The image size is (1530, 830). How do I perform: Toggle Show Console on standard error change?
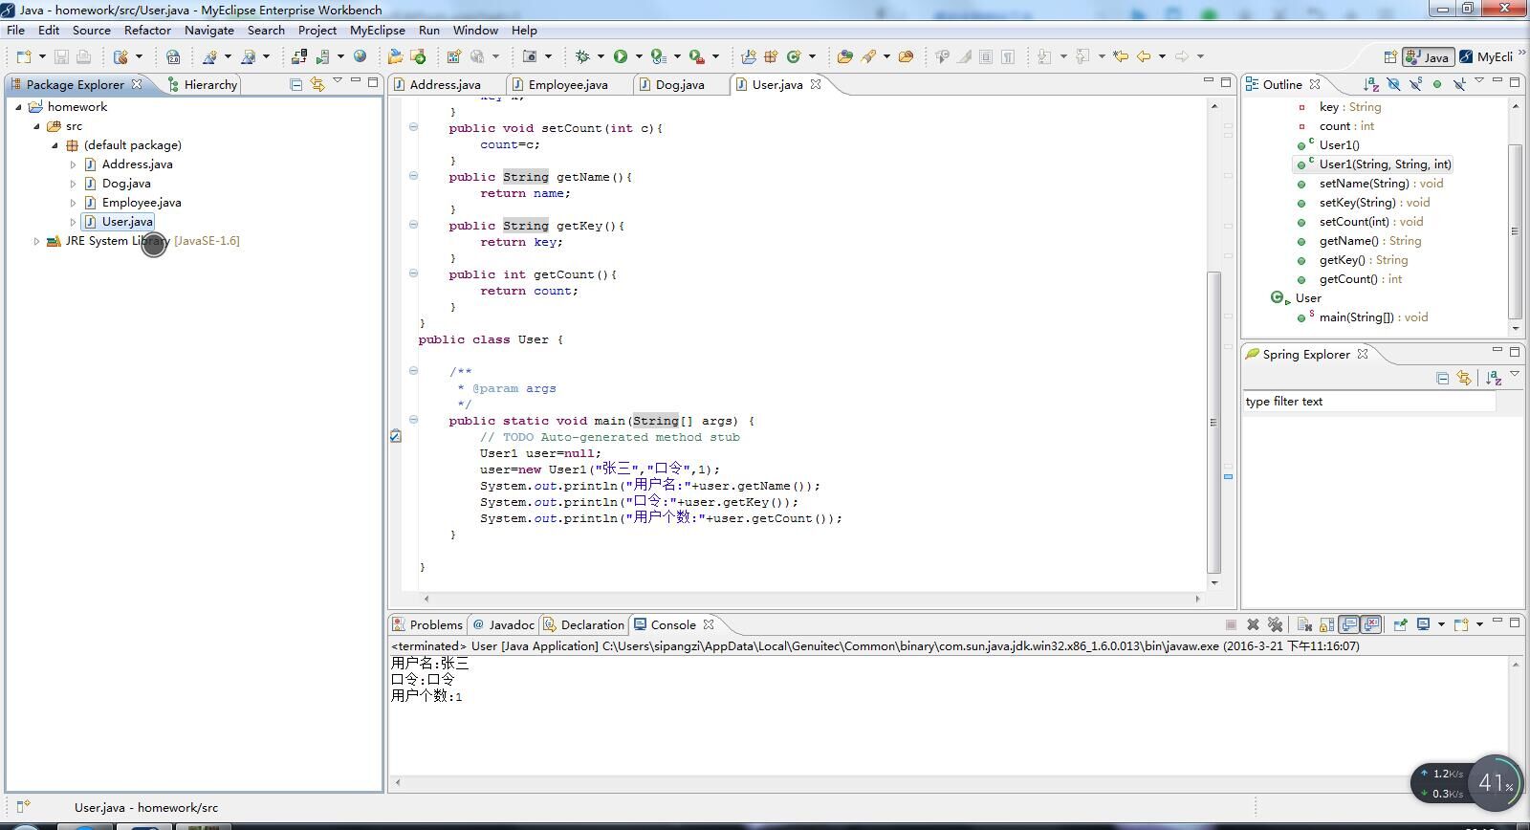(x=1371, y=624)
